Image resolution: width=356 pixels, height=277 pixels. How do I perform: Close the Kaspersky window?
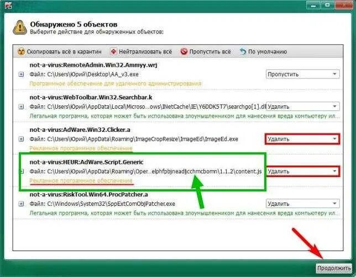[x=344, y=5]
